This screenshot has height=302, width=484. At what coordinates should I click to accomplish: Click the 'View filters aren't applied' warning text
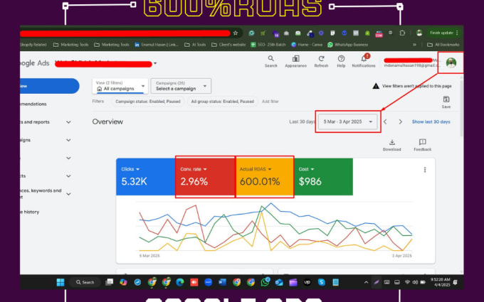[x=416, y=86]
